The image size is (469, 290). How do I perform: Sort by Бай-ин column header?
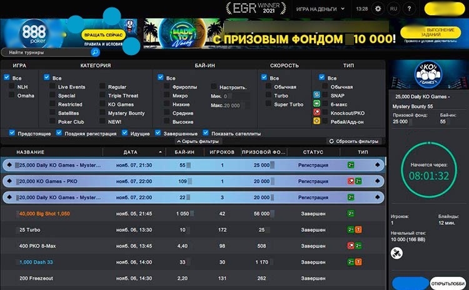[184, 152]
